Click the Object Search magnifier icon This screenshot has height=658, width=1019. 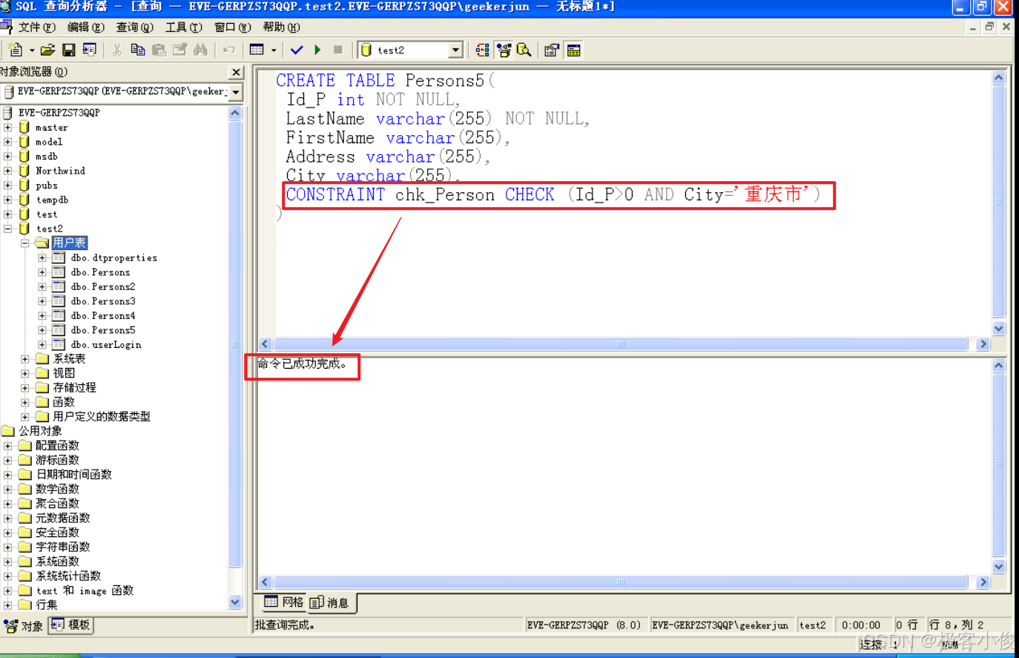[x=524, y=50]
